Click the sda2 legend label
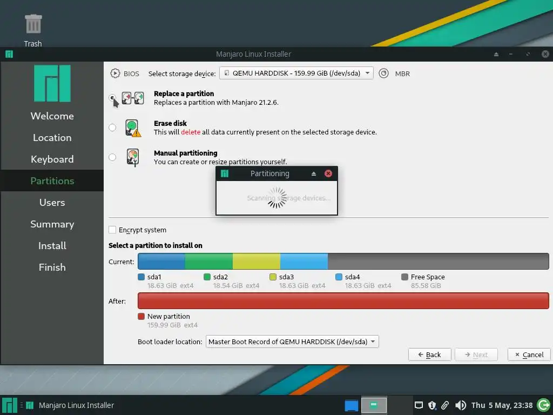The height and width of the screenshot is (415, 553). click(220, 277)
